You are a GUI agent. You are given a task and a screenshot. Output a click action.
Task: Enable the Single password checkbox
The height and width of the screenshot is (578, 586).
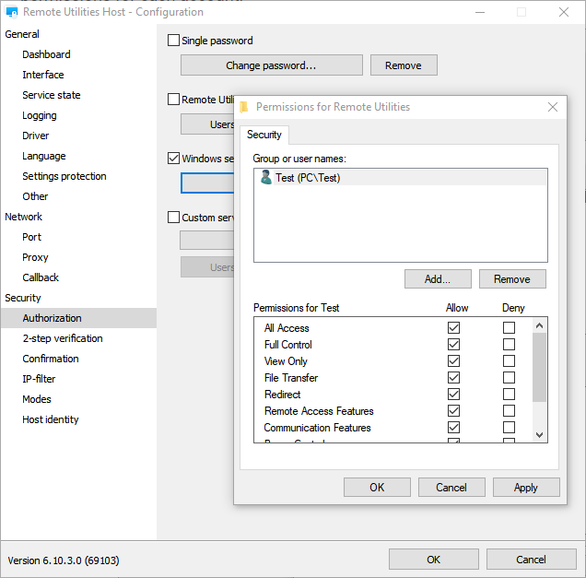coord(173,40)
